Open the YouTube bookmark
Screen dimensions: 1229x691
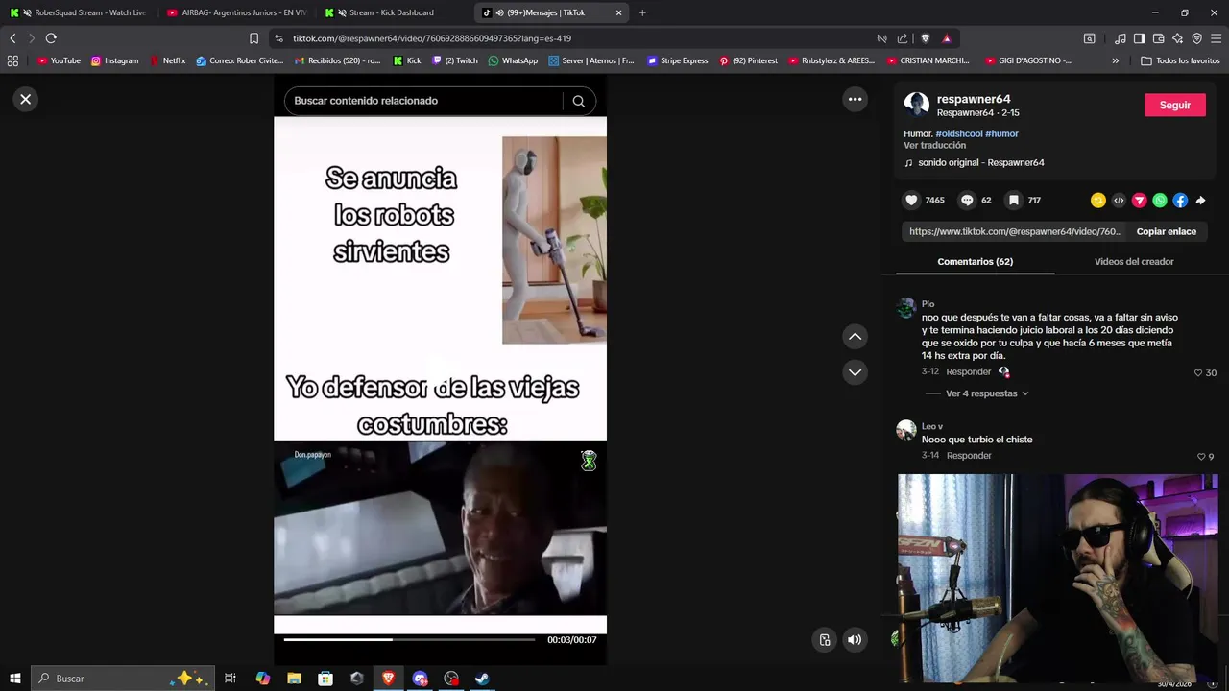pos(59,60)
